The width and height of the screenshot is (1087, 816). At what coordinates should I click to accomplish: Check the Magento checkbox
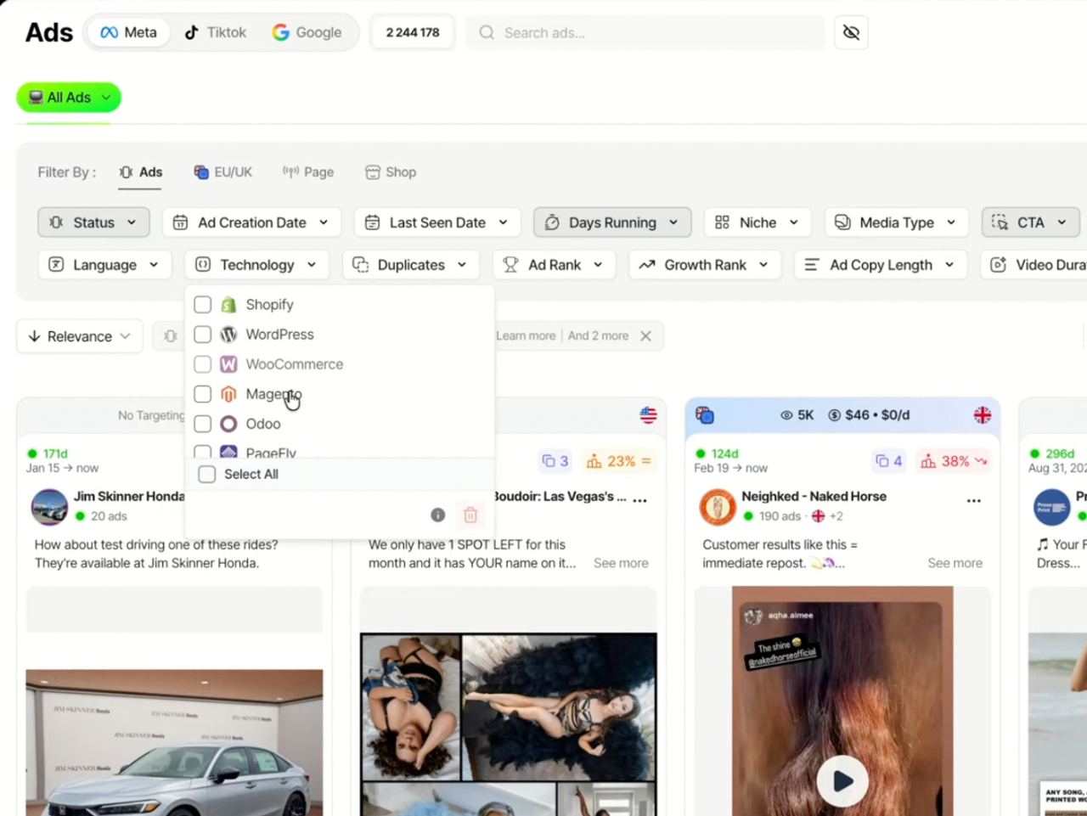202,394
